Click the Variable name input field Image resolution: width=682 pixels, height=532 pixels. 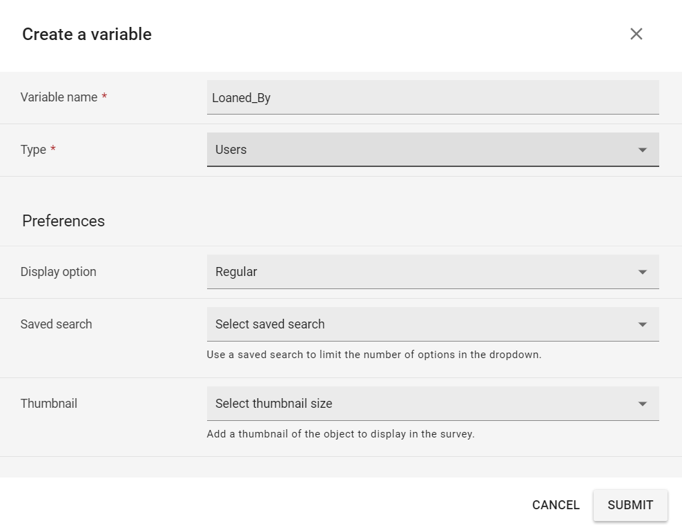point(432,97)
